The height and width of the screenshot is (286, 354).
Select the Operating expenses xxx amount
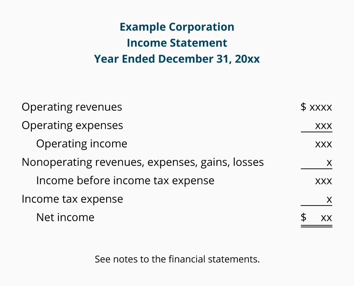coord(323,126)
